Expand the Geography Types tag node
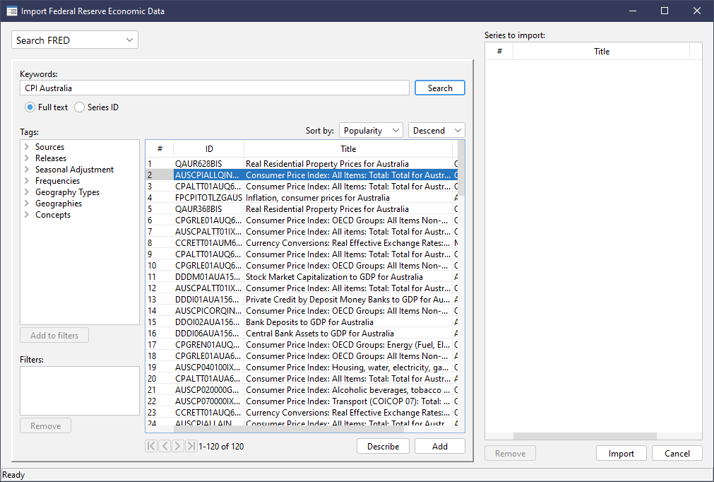This screenshot has height=482, width=714. tap(26, 192)
